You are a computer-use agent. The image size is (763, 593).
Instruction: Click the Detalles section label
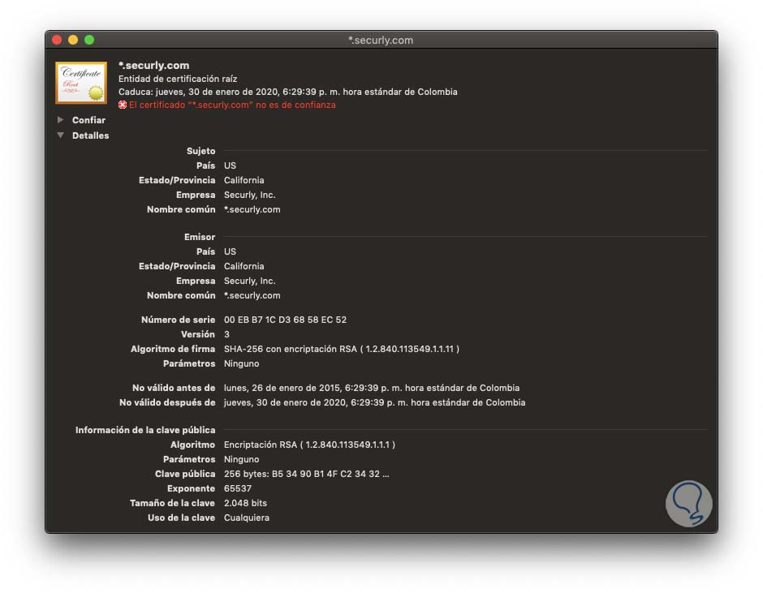tap(91, 135)
